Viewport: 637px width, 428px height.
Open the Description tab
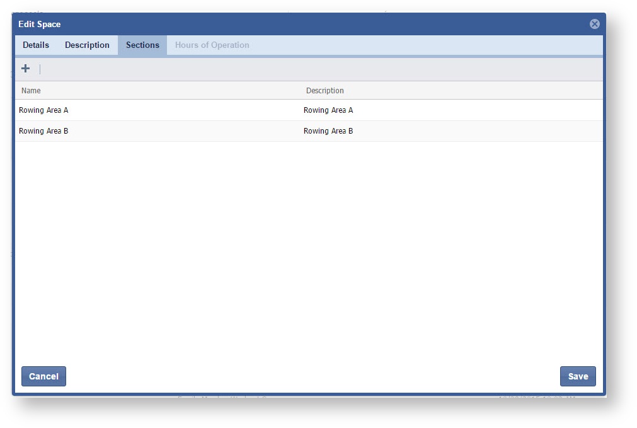click(x=87, y=45)
